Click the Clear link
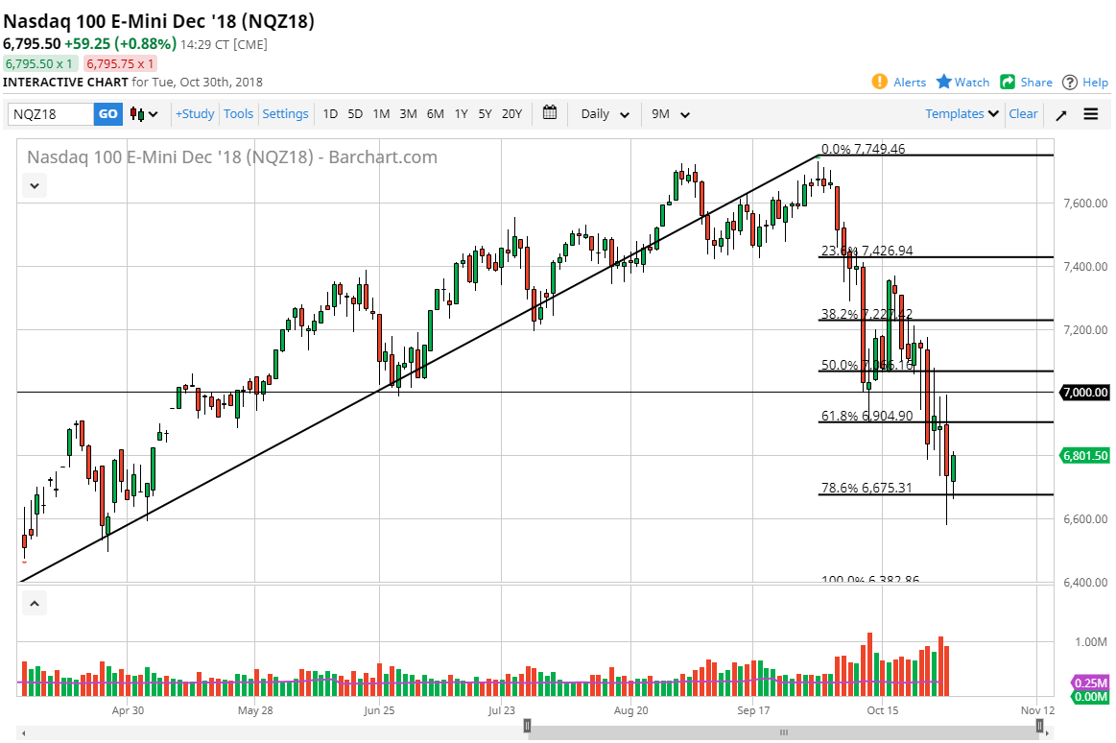 [x=1023, y=113]
